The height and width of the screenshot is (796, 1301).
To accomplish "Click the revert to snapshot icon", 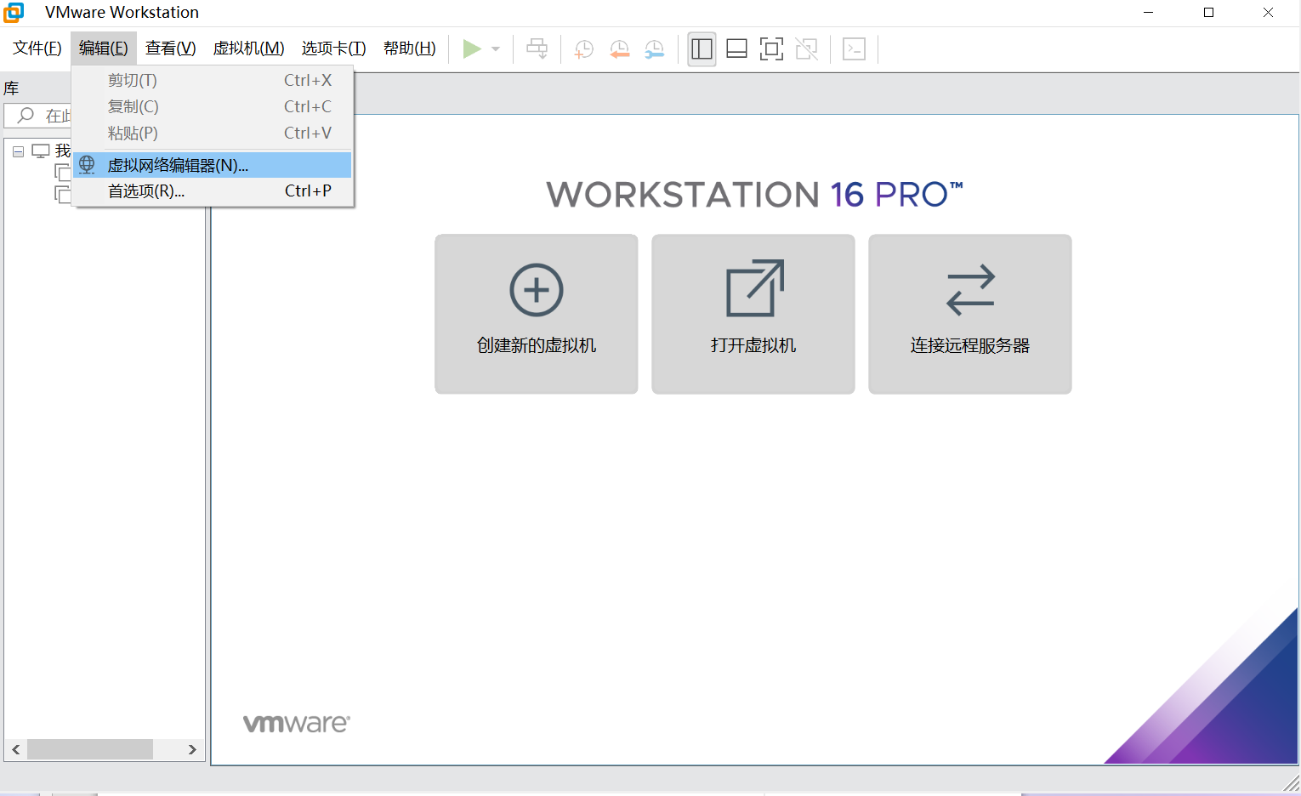I will [619, 48].
